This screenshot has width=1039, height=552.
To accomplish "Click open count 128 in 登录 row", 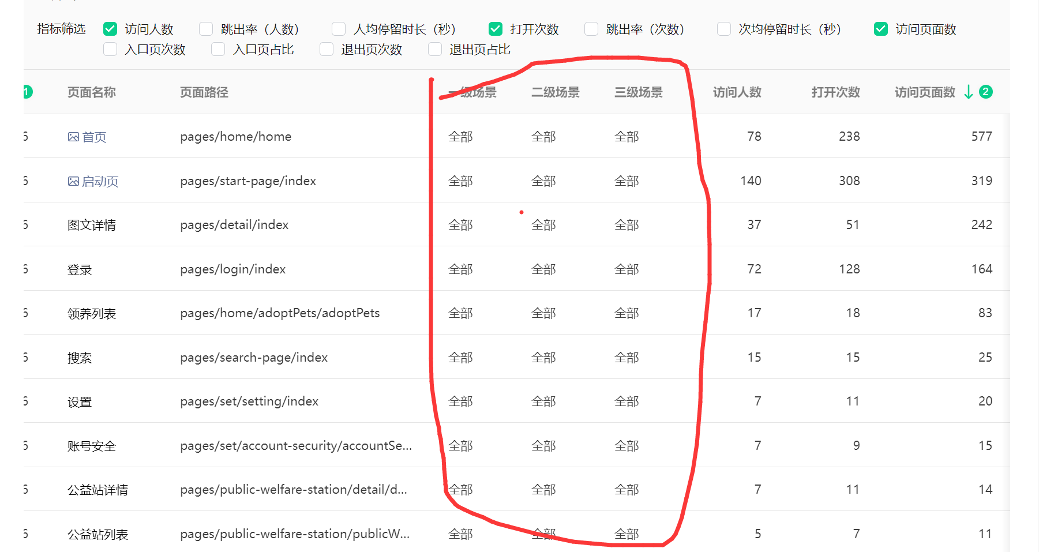I will pyautogui.click(x=849, y=269).
